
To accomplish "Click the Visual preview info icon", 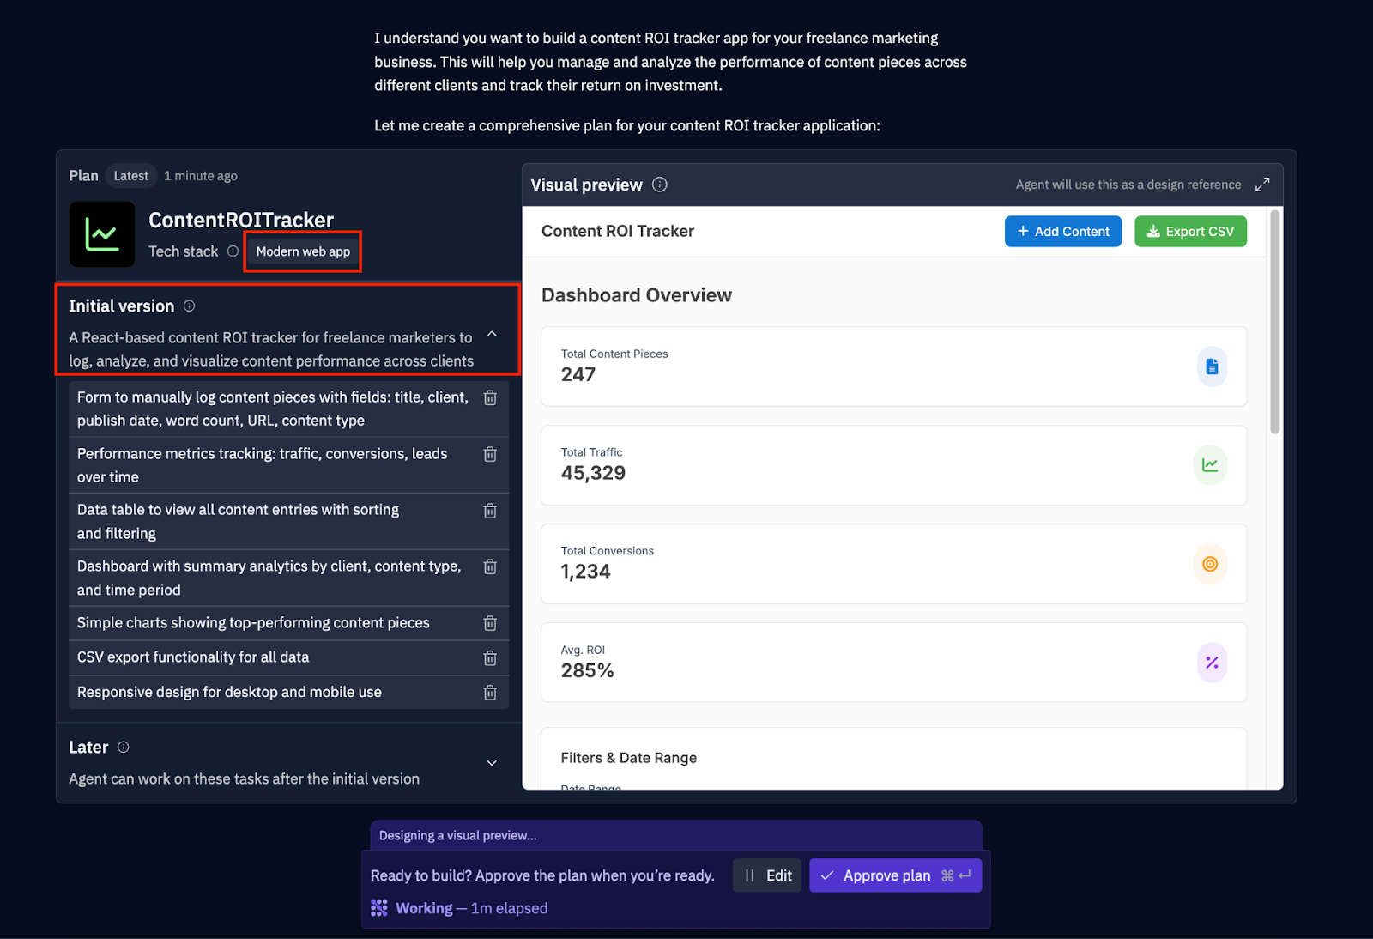I will 660,185.
